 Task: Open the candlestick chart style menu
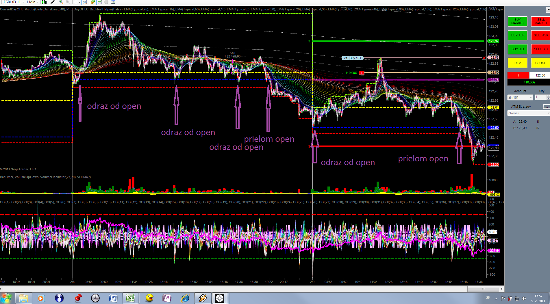click(45, 2)
